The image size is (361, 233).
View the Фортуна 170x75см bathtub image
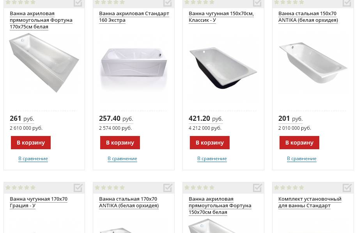point(44,63)
